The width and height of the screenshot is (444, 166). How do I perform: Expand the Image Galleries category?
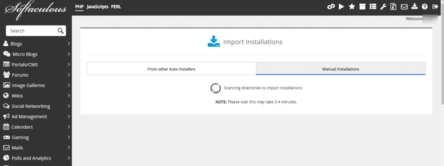36,85
